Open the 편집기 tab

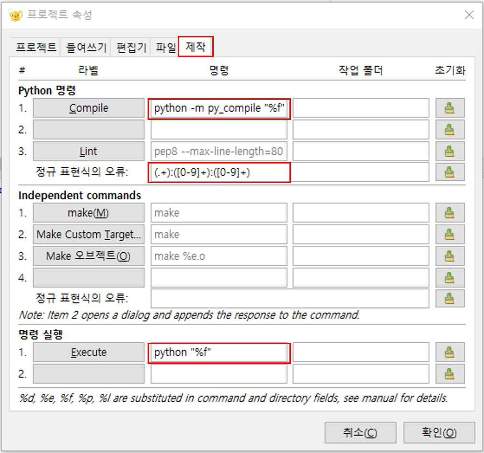click(131, 47)
